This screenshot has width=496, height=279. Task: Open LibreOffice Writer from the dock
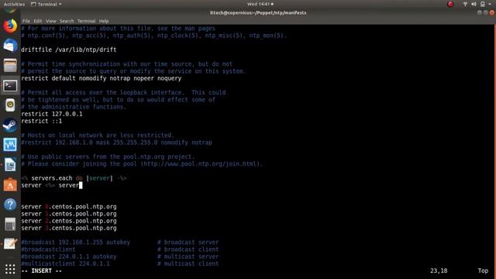tap(10, 165)
